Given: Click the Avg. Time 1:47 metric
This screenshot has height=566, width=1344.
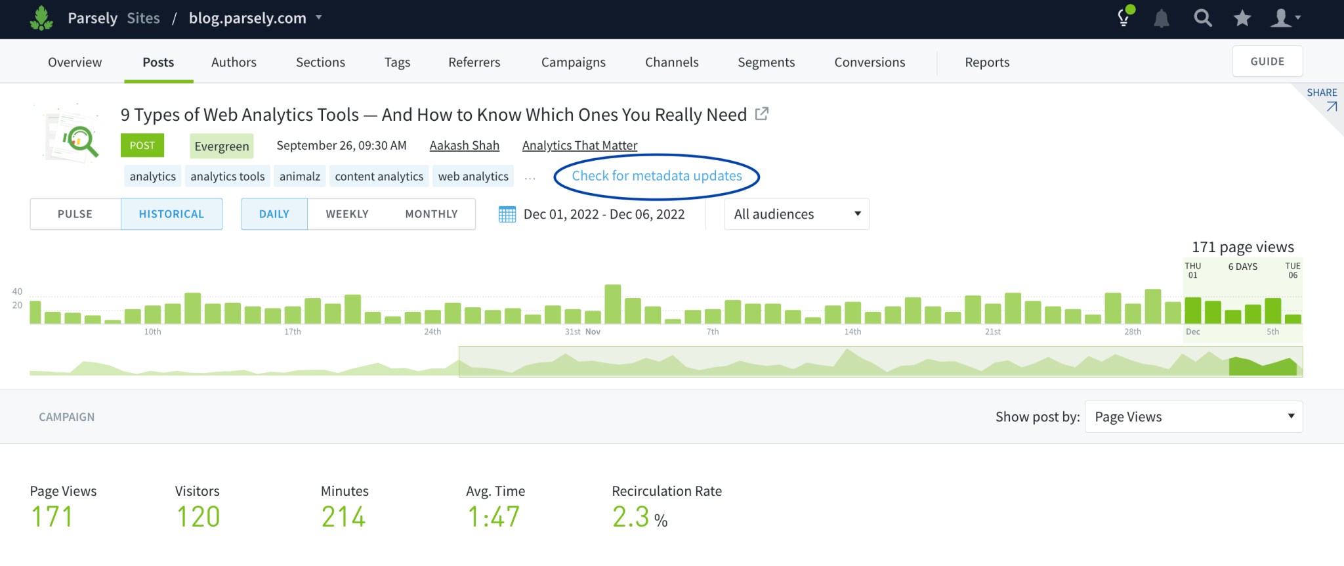Looking at the screenshot, I should 495,508.
